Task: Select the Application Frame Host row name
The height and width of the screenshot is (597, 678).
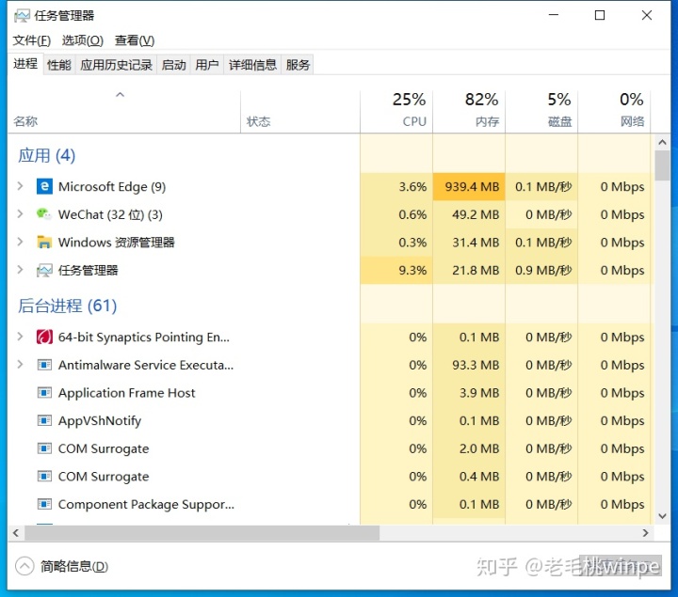Action: point(127,393)
